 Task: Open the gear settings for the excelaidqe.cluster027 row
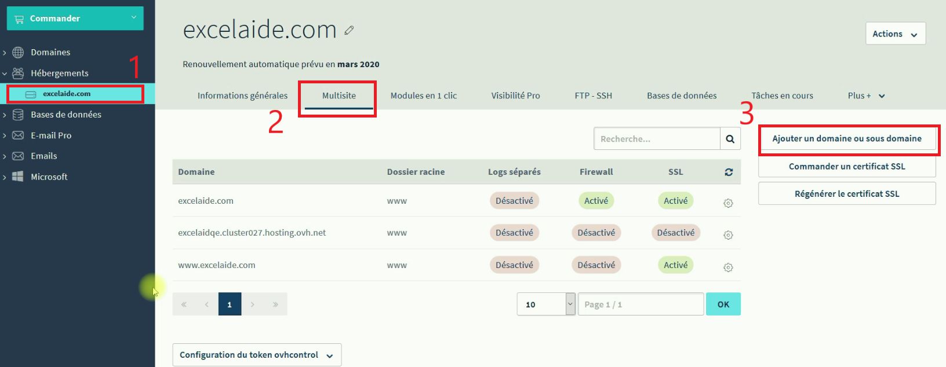(x=729, y=235)
